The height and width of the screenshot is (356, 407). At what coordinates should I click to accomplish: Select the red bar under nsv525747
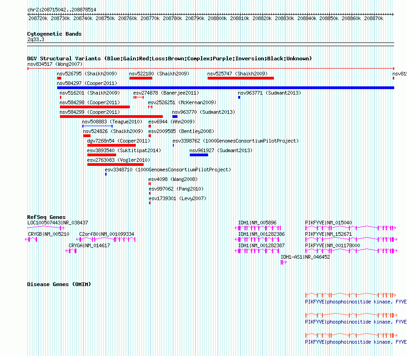241,78
